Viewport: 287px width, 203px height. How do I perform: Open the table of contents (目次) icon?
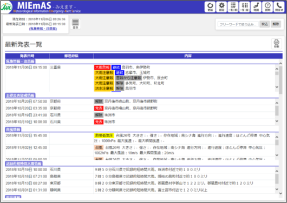click(x=75, y=24)
